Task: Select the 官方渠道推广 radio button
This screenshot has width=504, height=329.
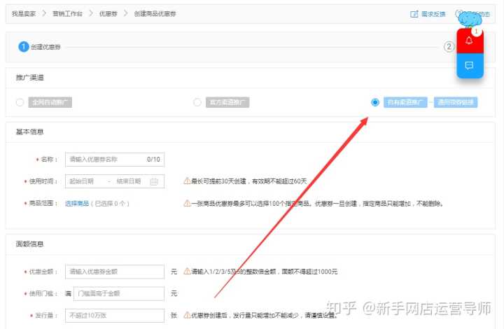Action: tap(197, 102)
